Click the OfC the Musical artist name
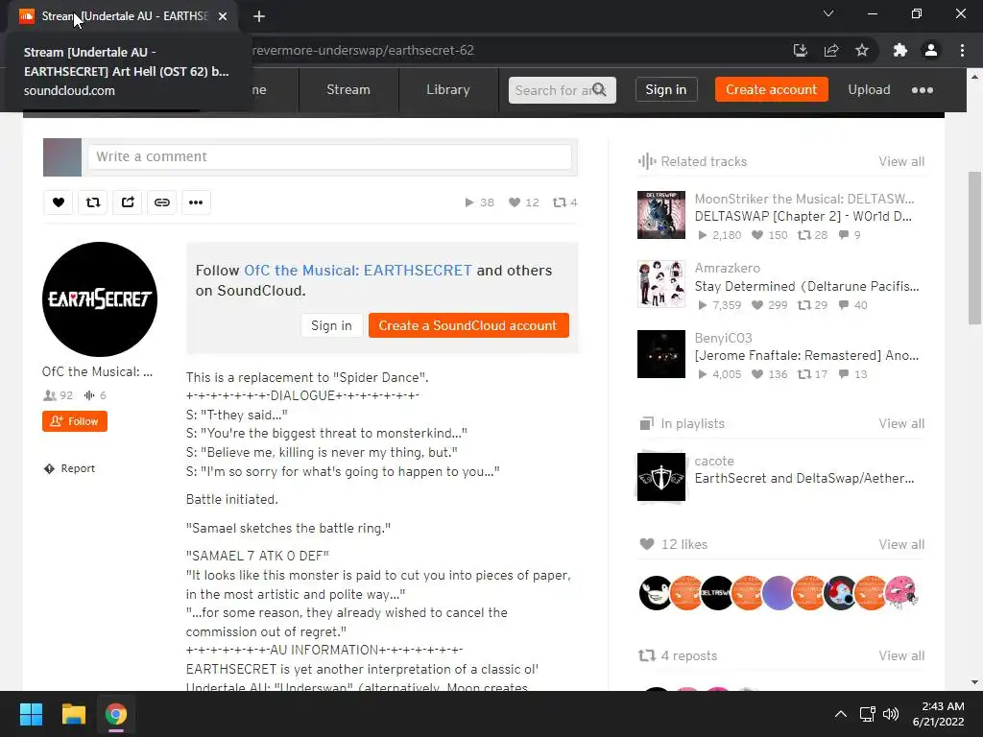Screen dimensions: 983x737 pos(97,371)
